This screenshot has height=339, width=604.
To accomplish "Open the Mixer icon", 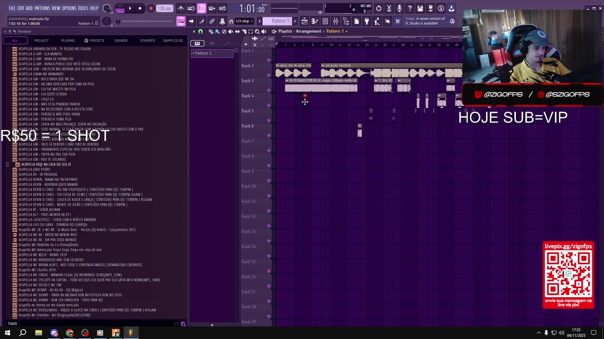I will click(336, 21).
